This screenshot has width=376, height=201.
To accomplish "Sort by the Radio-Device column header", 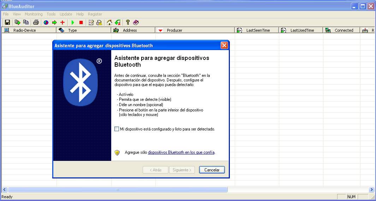I will [x=29, y=30].
